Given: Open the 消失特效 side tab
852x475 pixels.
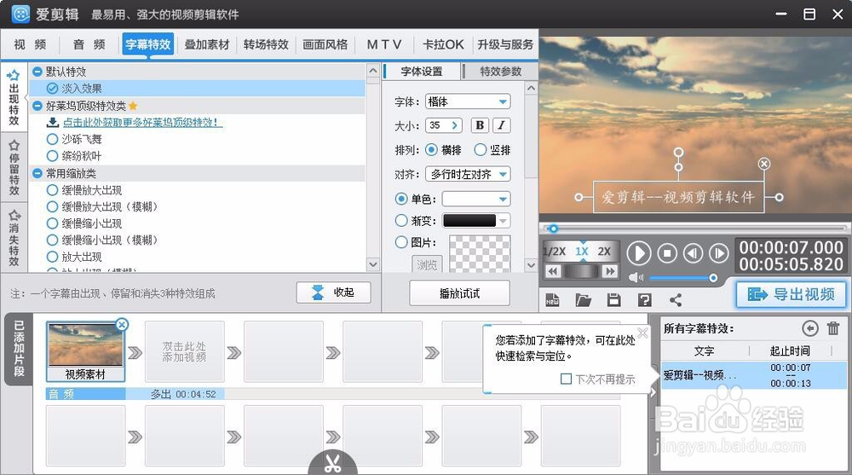Looking at the screenshot, I should coord(14,238).
